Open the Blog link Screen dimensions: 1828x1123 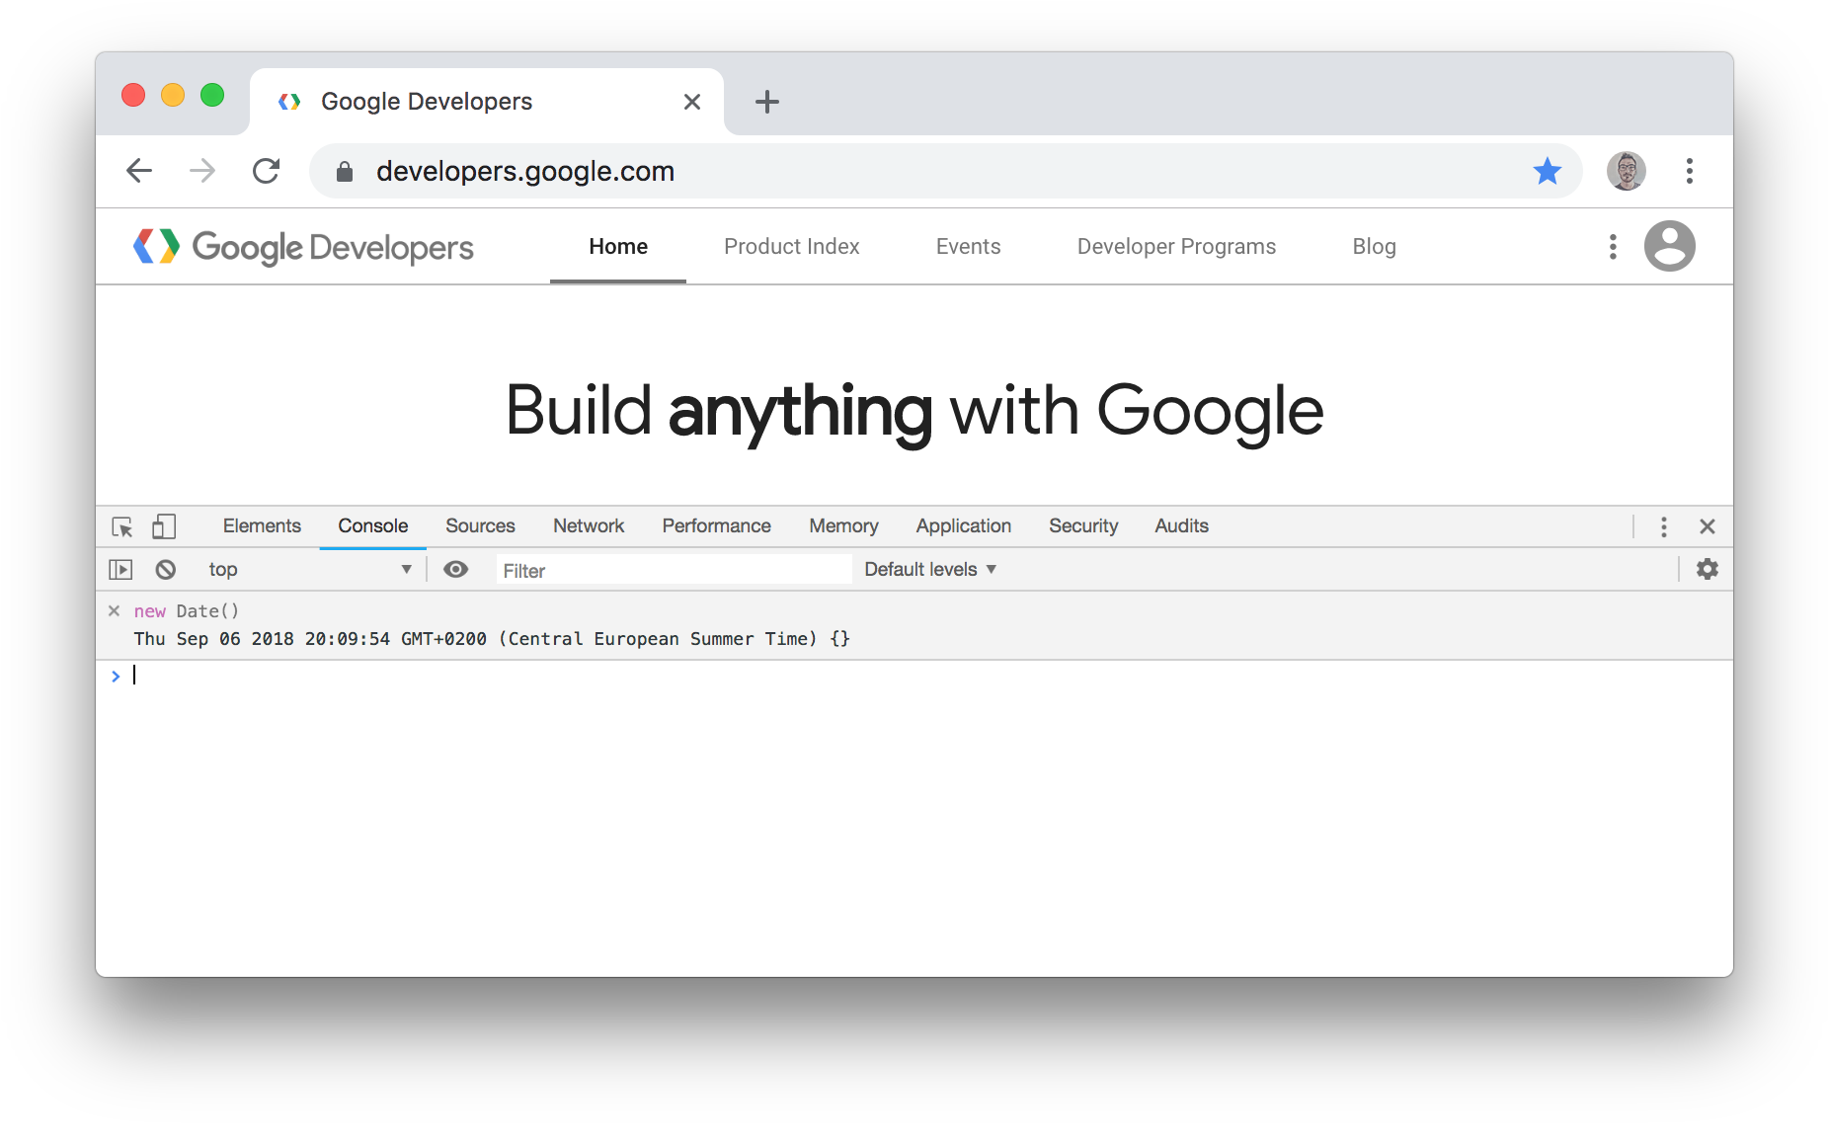coord(1374,247)
